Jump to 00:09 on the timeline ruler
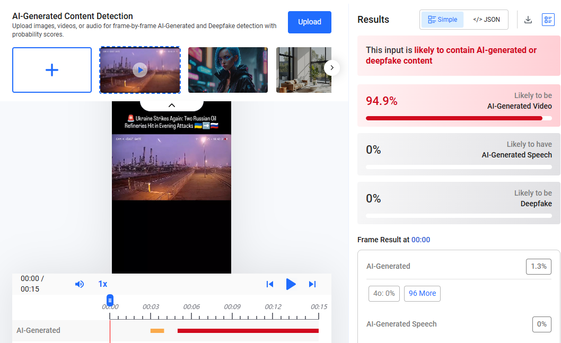 click(x=232, y=307)
